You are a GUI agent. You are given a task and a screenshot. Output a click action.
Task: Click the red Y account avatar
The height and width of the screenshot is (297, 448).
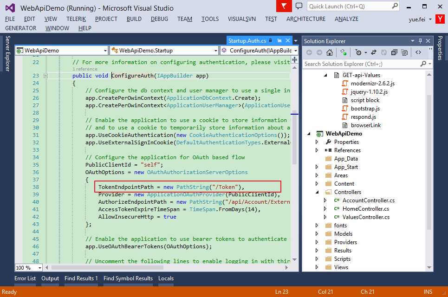coord(440,19)
